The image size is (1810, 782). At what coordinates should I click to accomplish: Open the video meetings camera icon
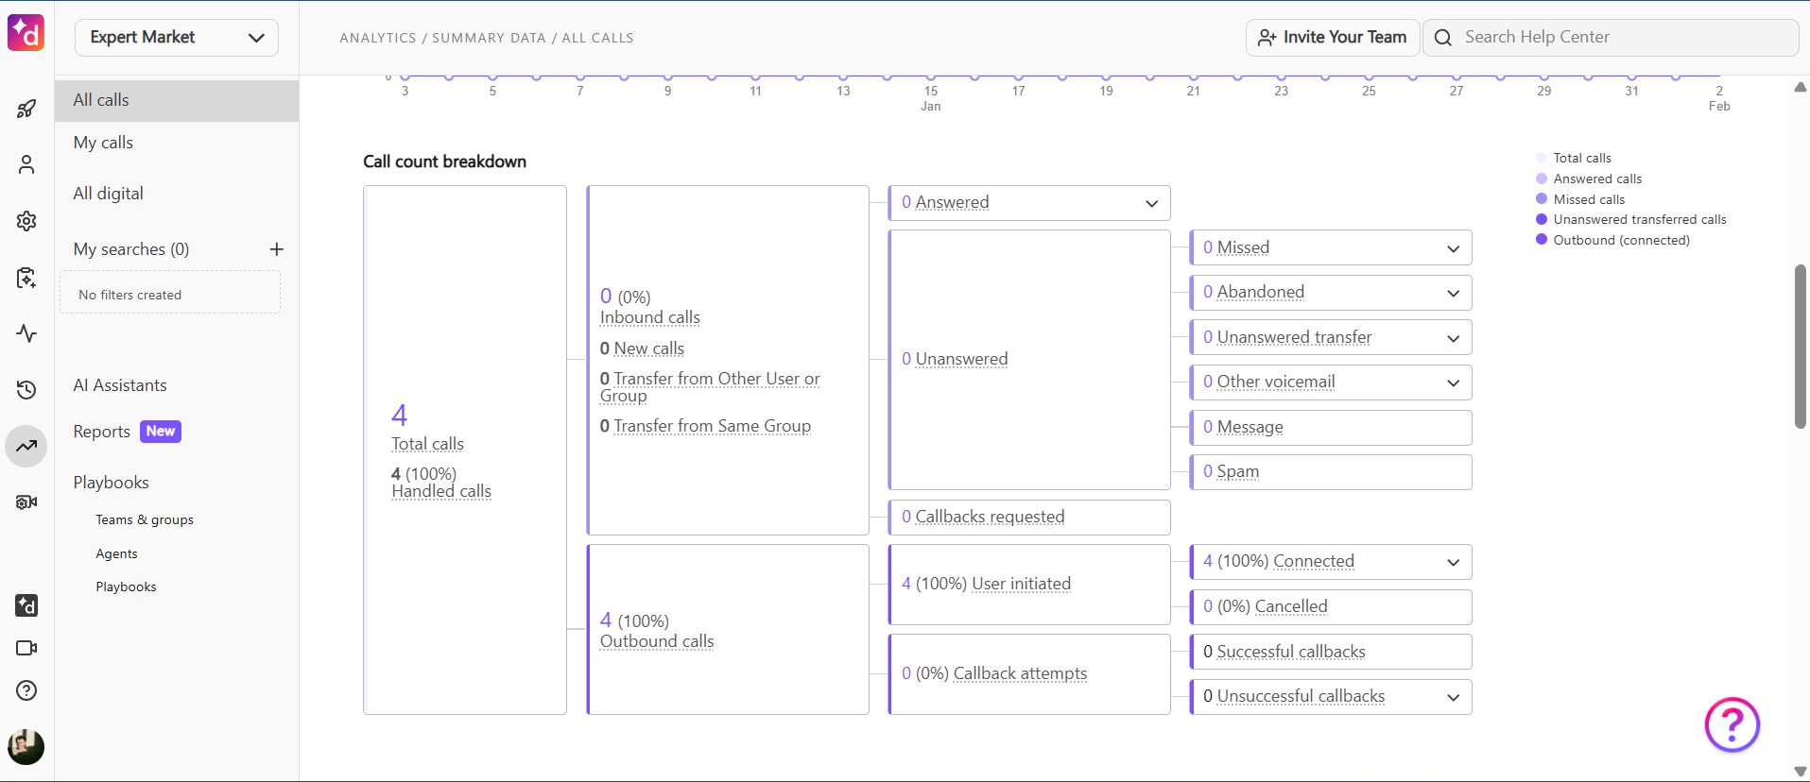[26, 648]
